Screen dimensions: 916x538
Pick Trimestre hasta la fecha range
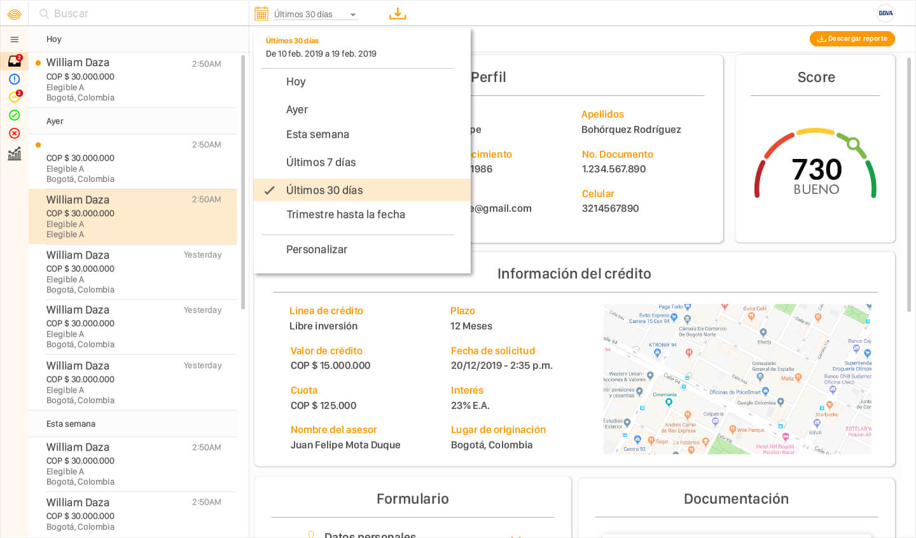pos(345,214)
